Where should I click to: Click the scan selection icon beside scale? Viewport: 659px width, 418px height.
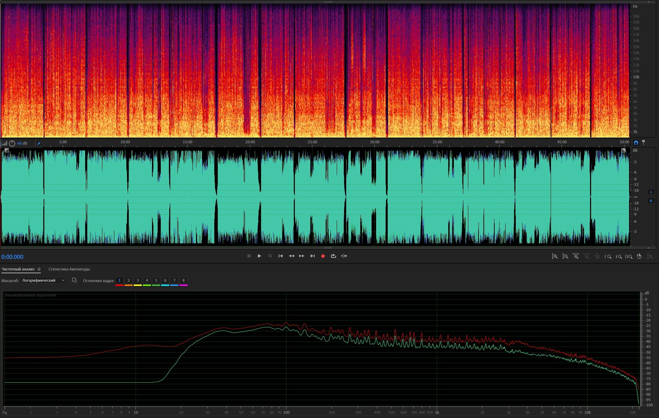(74, 280)
